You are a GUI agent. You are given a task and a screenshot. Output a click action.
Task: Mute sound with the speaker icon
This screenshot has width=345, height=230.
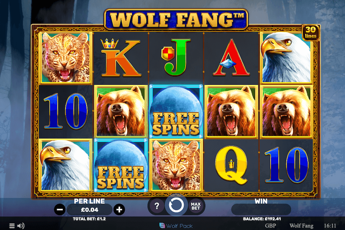coord(21,226)
